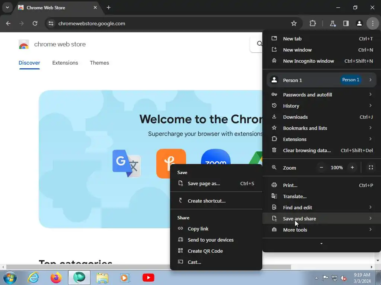The height and width of the screenshot is (285, 381).
Task: Click the muted volume tray icon
Action: [x=343, y=278]
